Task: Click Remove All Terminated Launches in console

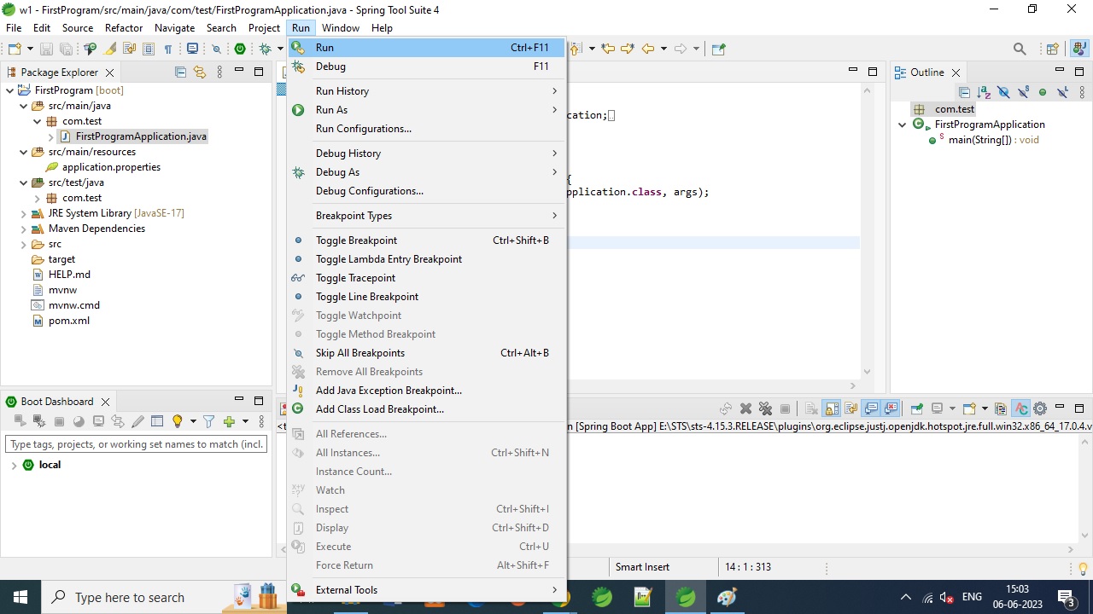Action: (765, 408)
